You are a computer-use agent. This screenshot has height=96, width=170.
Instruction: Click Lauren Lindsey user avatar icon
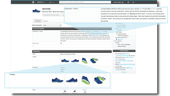tap(123, 2)
